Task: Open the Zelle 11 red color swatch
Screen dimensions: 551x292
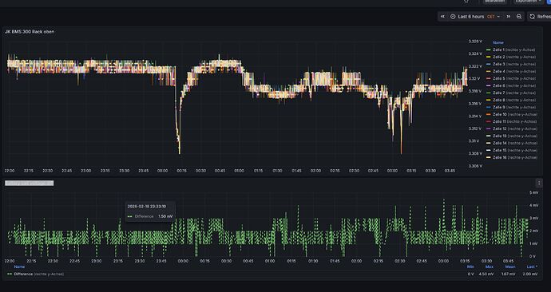Action: [488, 122]
